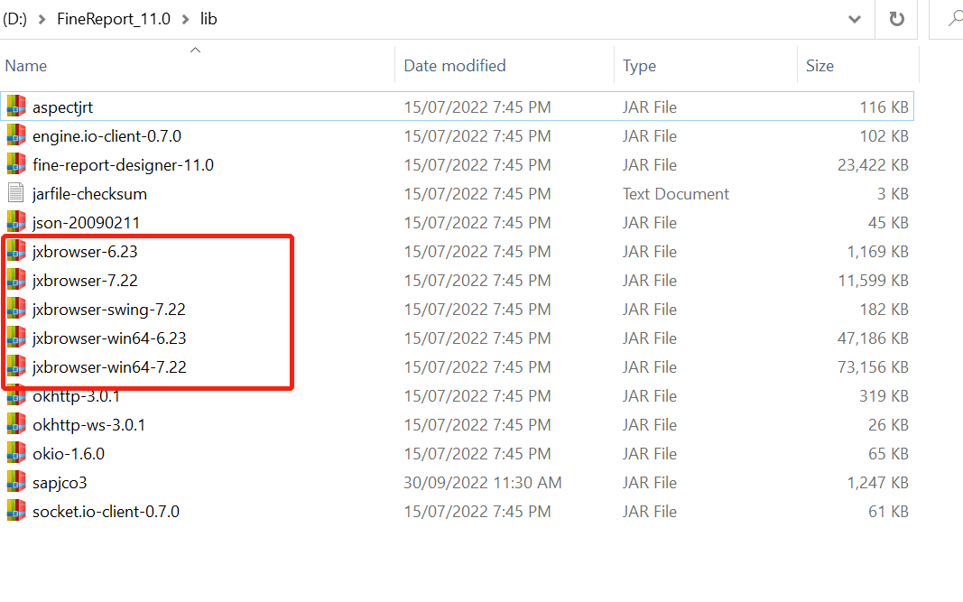
Task: Click the sapjco3 JAR file icon
Action: click(16, 482)
